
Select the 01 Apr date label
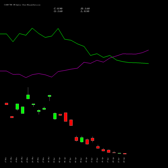(54, 160)
